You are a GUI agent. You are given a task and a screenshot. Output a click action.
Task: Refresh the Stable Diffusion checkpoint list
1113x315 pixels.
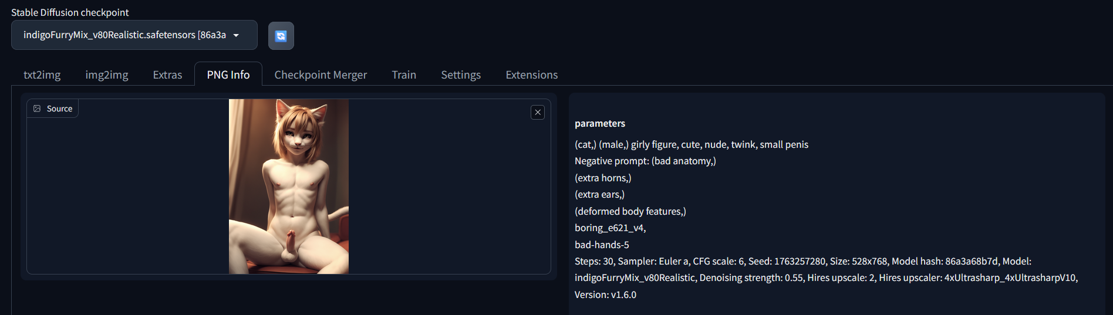click(x=281, y=36)
